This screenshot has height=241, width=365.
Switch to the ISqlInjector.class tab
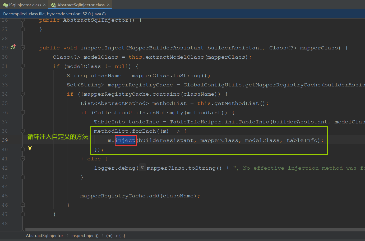point(25,5)
